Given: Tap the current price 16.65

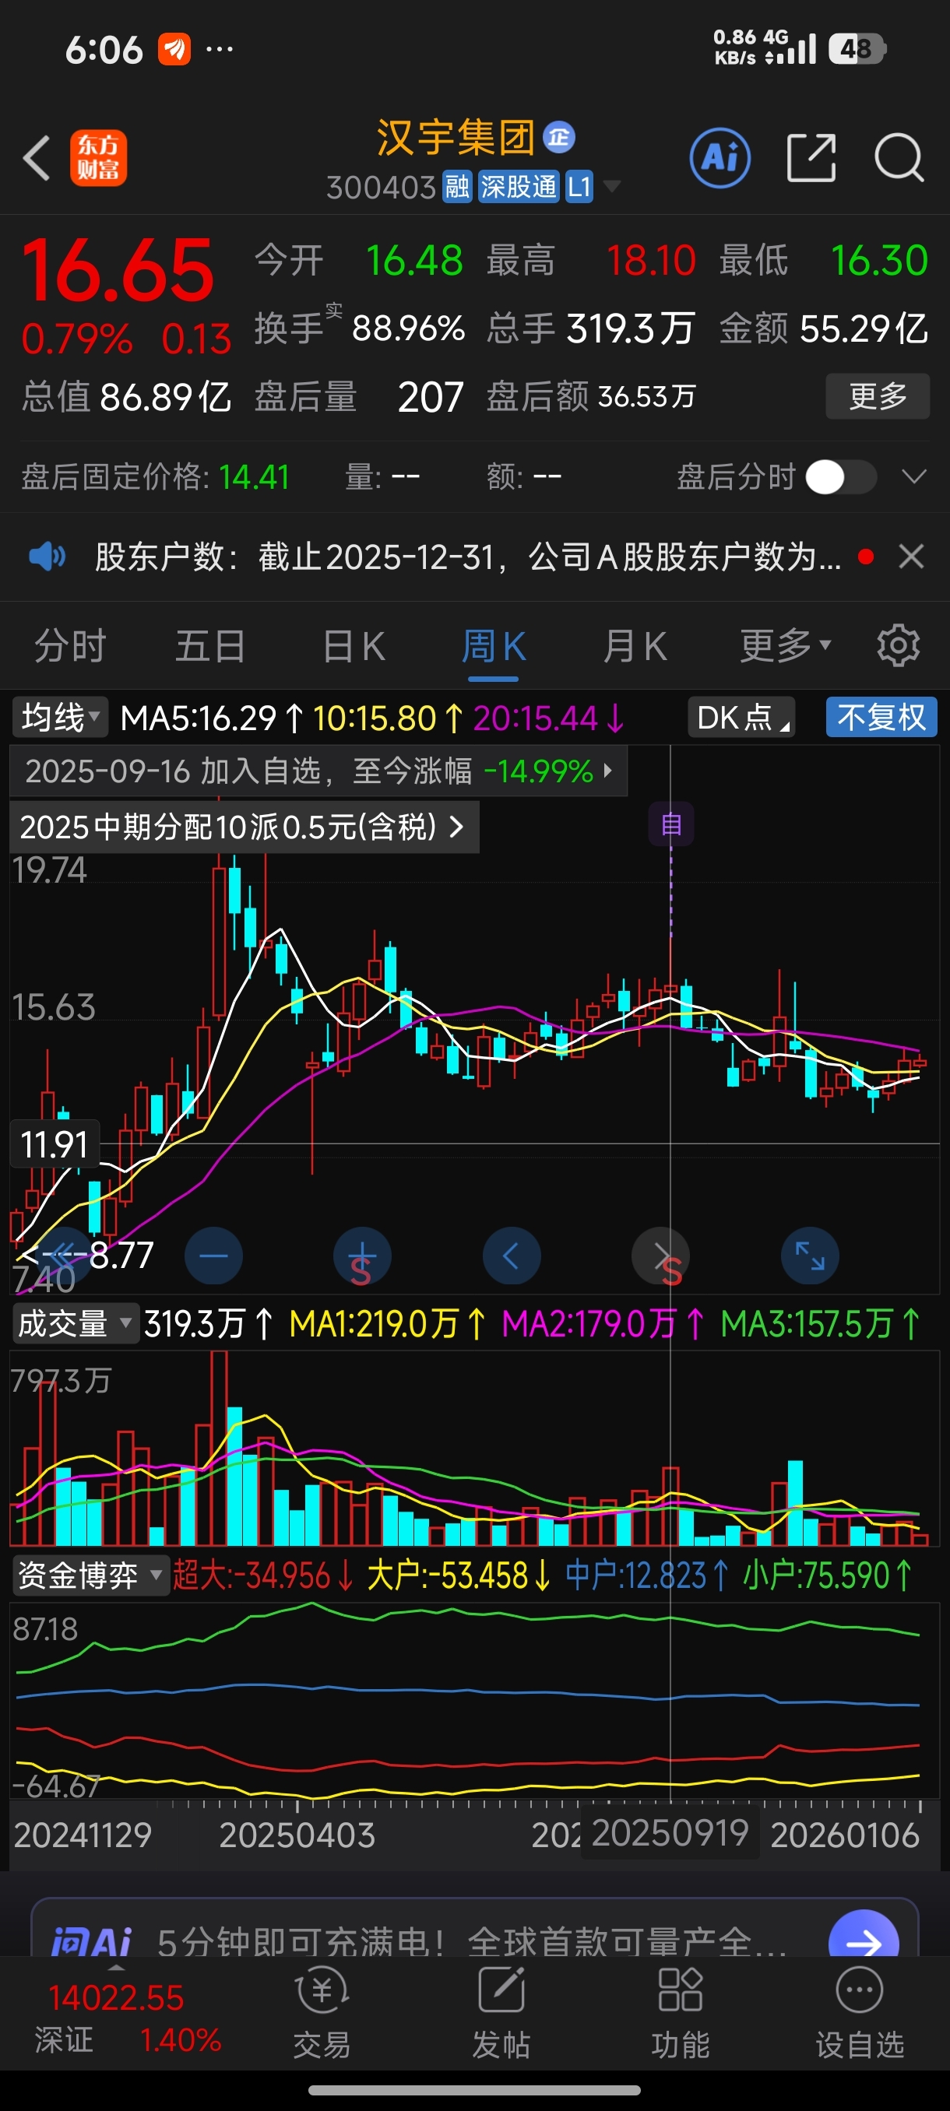Looking at the screenshot, I should (x=118, y=270).
